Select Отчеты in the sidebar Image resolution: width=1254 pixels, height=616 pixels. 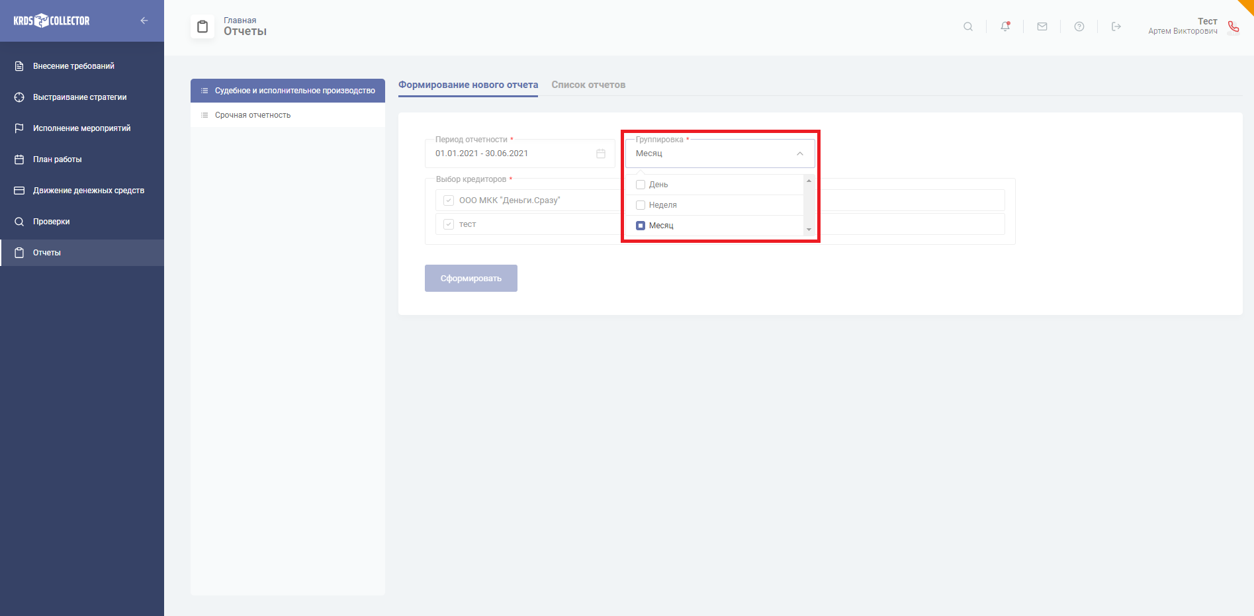82,253
